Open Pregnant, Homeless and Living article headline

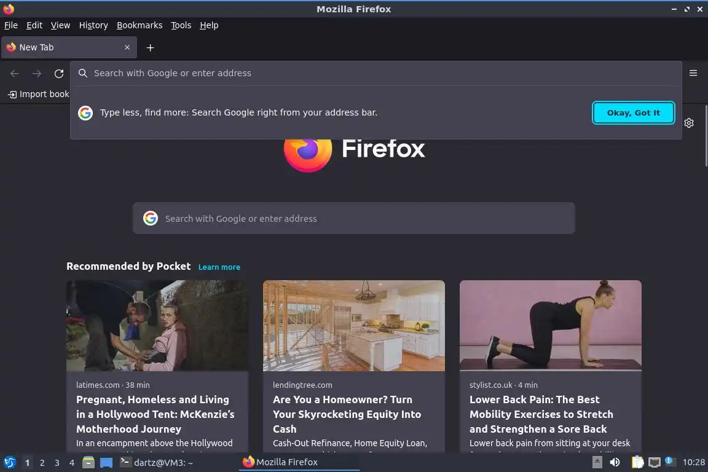(x=155, y=414)
